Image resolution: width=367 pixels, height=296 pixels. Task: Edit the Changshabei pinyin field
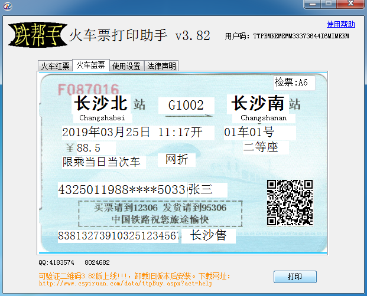click(x=102, y=118)
